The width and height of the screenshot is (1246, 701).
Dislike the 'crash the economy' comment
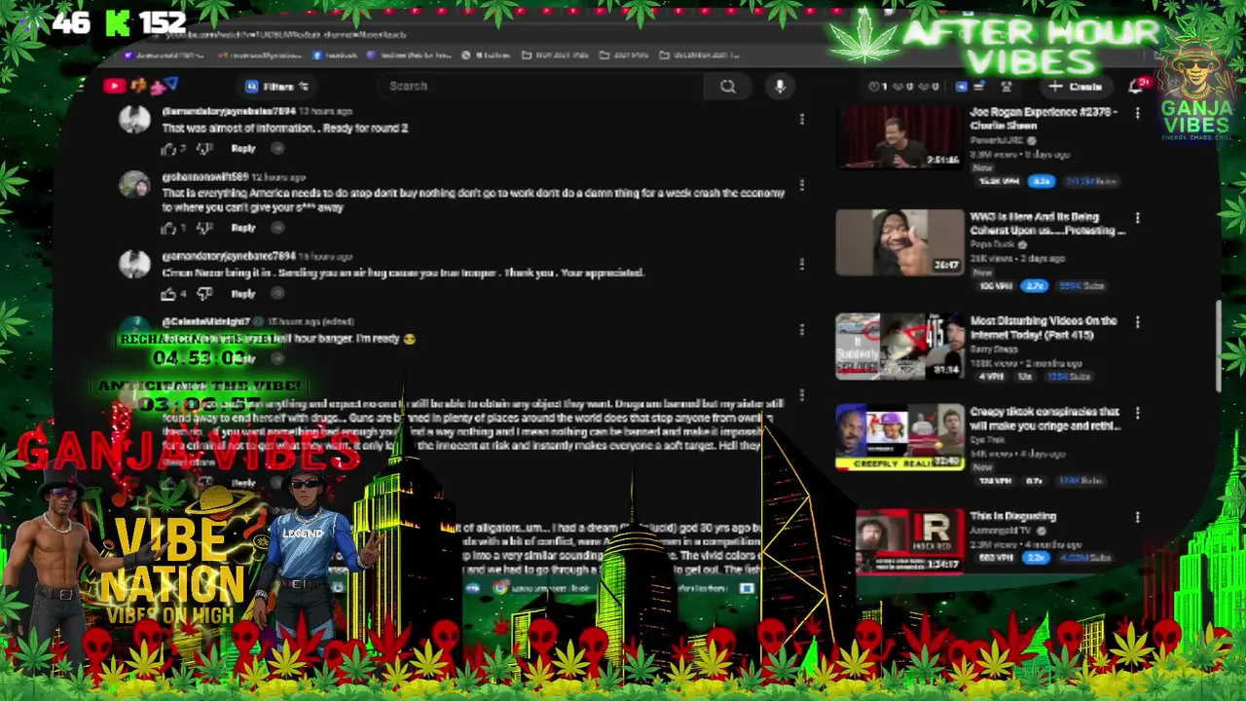point(204,228)
